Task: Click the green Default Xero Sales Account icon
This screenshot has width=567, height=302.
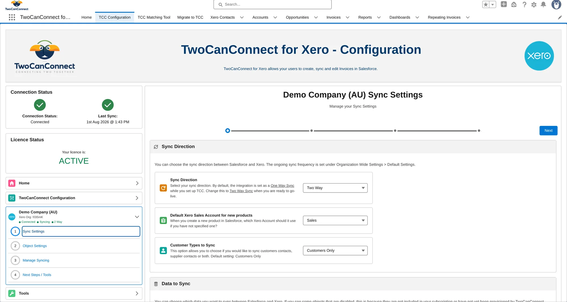Action: point(163,220)
